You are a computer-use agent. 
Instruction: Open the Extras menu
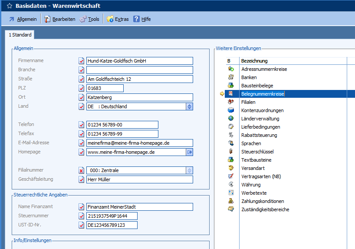click(118, 19)
